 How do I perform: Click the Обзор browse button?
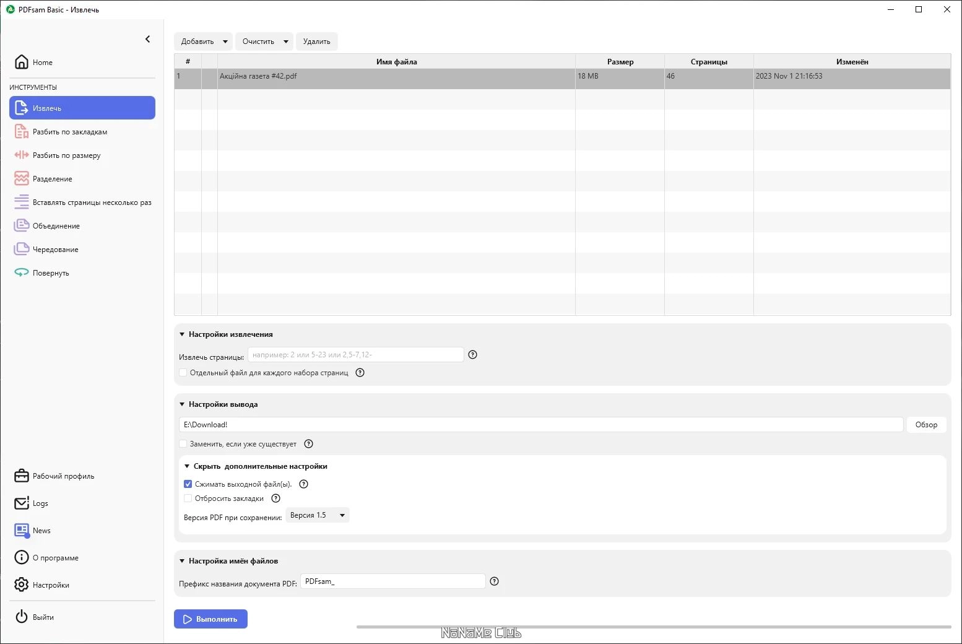[926, 425]
